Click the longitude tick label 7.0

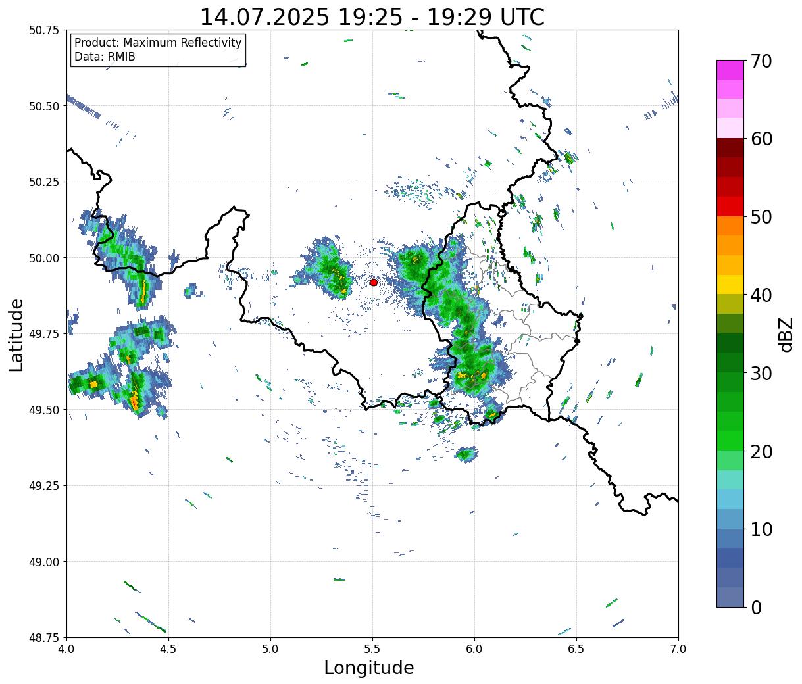coord(678,649)
